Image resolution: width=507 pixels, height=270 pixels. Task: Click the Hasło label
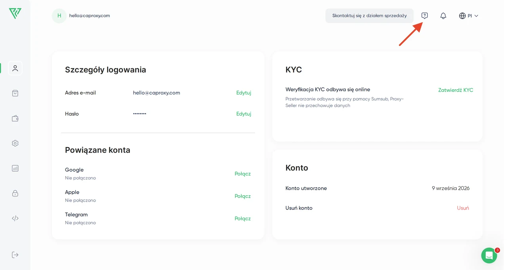click(72, 114)
